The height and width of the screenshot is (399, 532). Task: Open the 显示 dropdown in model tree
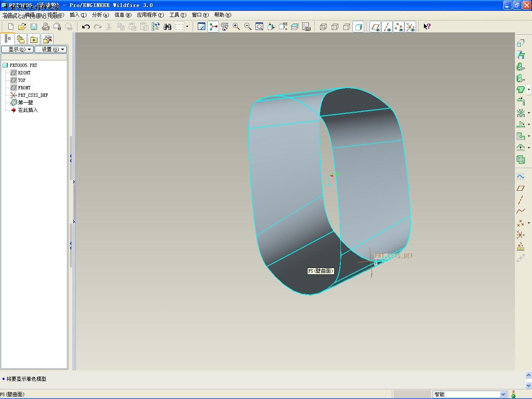click(x=17, y=49)
